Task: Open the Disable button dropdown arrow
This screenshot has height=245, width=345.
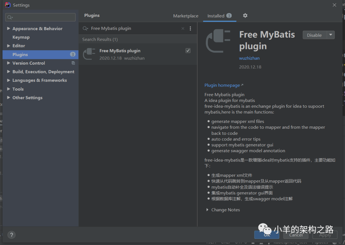Action: (x=331, y=35)
